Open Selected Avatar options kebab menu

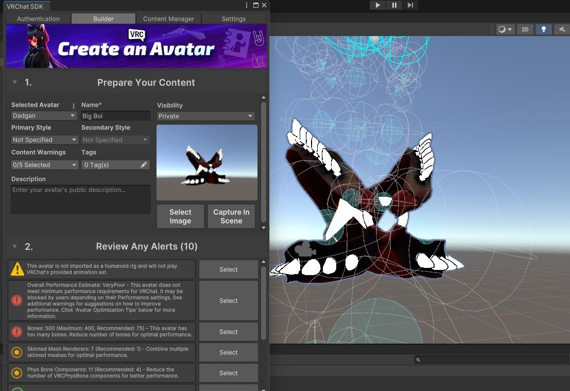click(x=74, y=106)
